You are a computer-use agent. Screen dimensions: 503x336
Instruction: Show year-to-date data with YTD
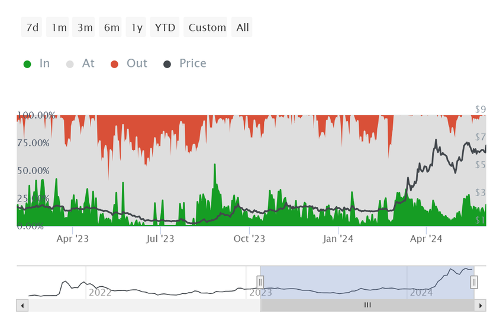(165, 27)
